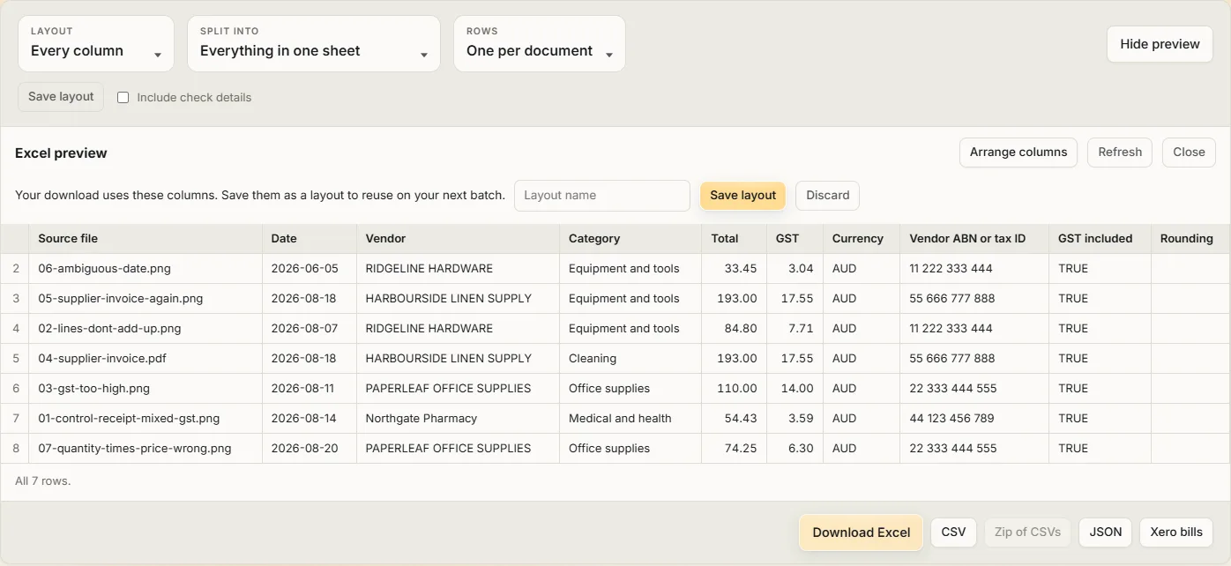Open the Split into dropdown

313,43
